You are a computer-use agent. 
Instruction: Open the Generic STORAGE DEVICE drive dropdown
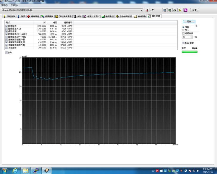point(142,10)
